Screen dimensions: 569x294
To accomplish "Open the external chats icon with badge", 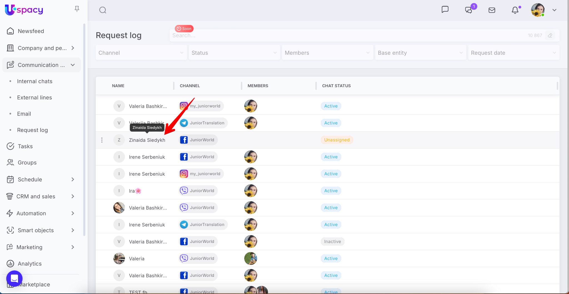I will click(469, 10).
